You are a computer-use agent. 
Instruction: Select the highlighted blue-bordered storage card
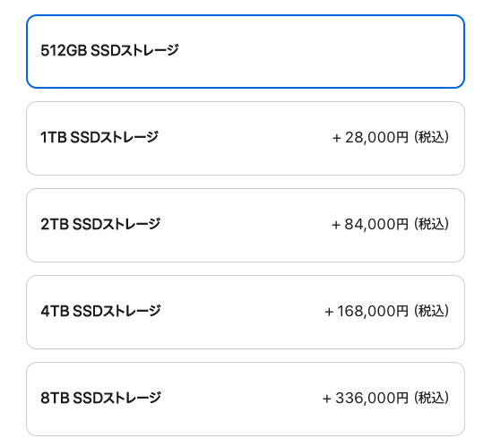tap(246, 51)
